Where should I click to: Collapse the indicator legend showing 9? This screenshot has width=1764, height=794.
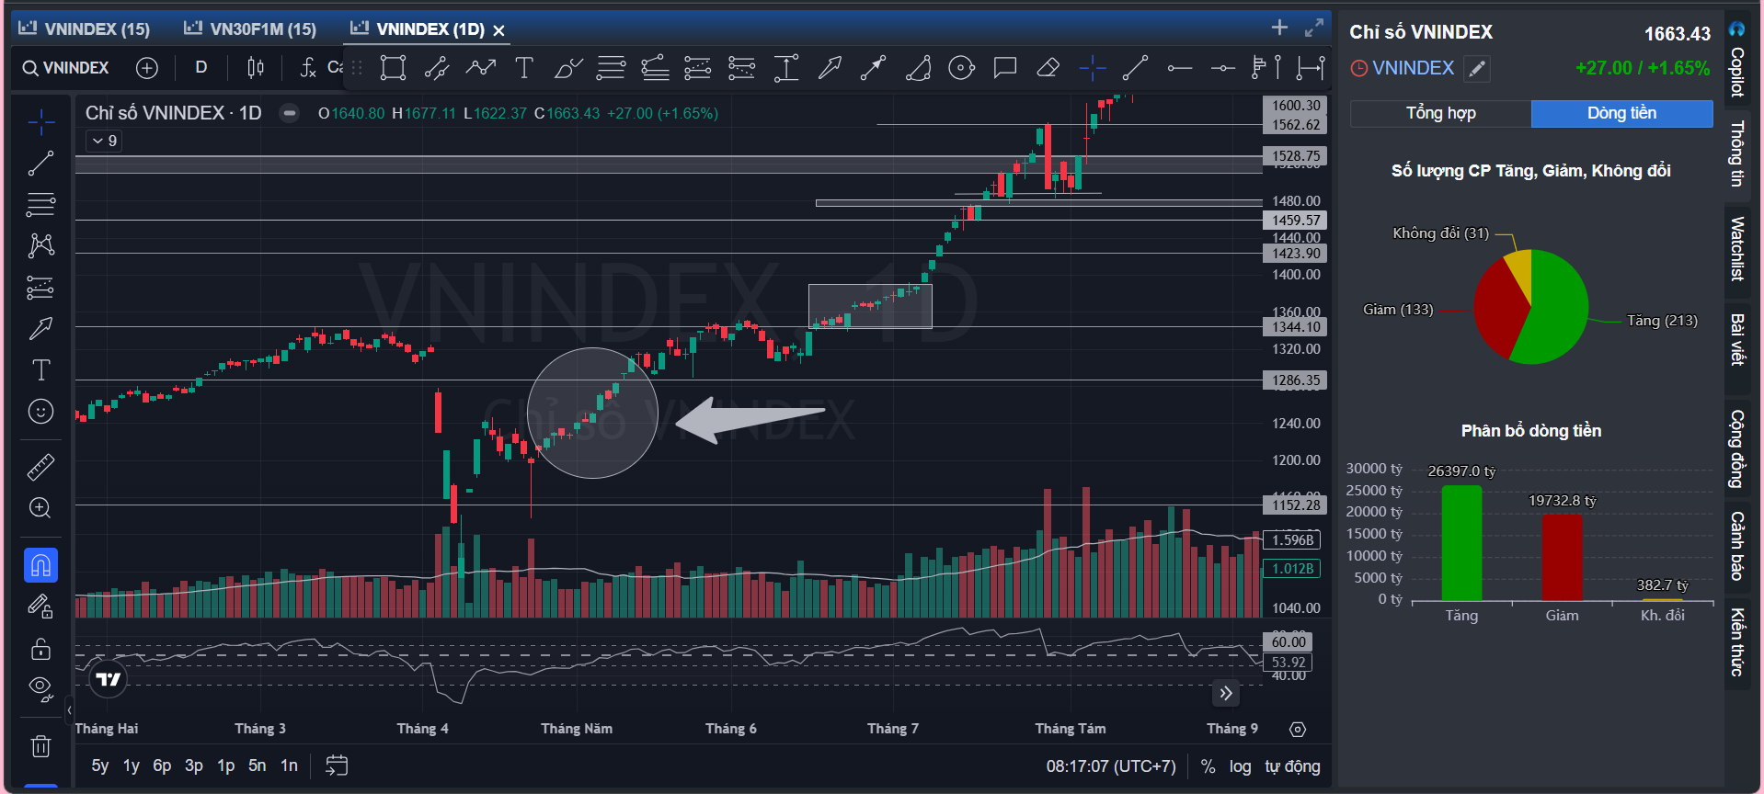(104, 141)
